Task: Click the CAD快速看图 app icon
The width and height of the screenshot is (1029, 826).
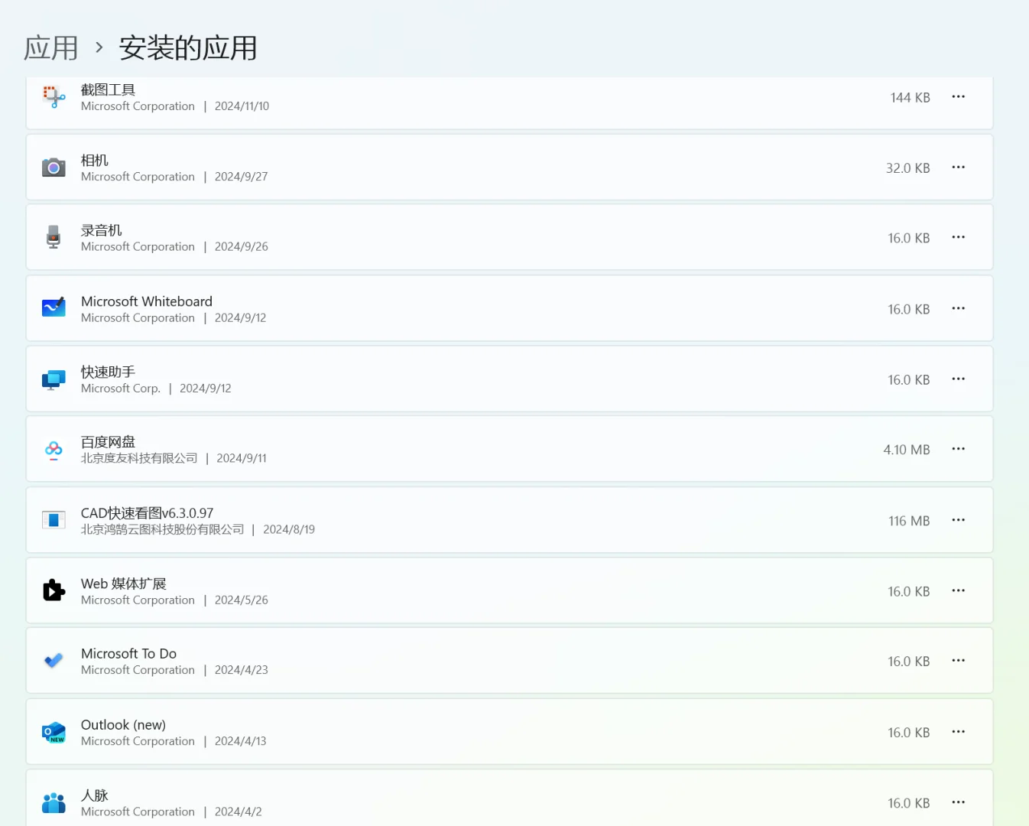Action: [53, 519]
